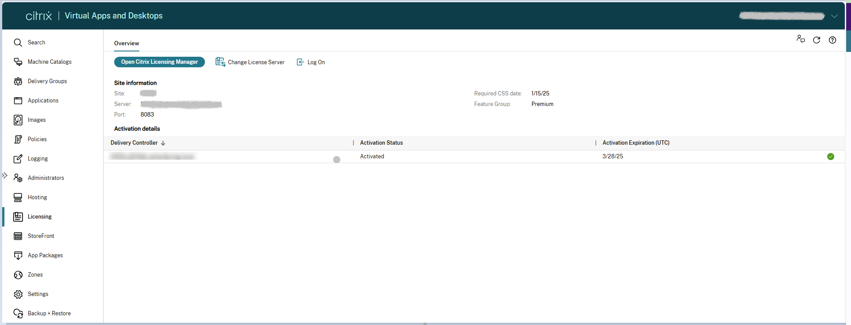Click the Port value 8083
The image size is (851, 325).
click(147, 115)
